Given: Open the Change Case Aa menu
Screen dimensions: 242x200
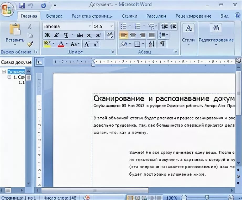Looking at the screenshot, I should (x=75, y=44).
